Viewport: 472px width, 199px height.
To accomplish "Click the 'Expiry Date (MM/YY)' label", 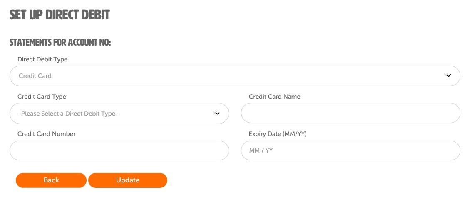I will [278, 134].
